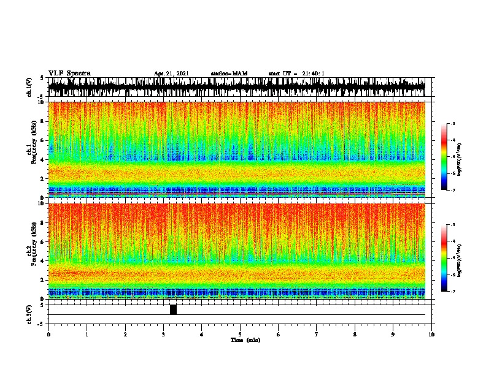Click the ch.2 spectrogram panel

coord(237,251)
